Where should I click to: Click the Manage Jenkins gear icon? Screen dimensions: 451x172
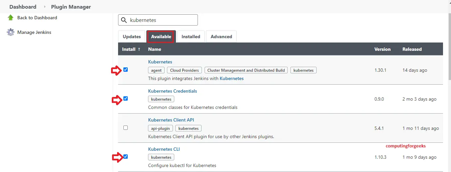tap(11, 32)
